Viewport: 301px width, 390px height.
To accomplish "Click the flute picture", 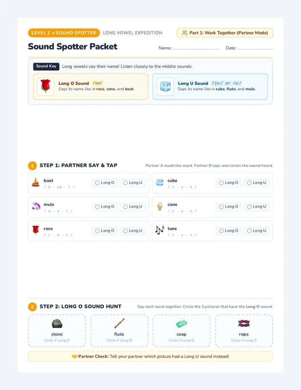I will pyautogui.click(x=119, y=323).
